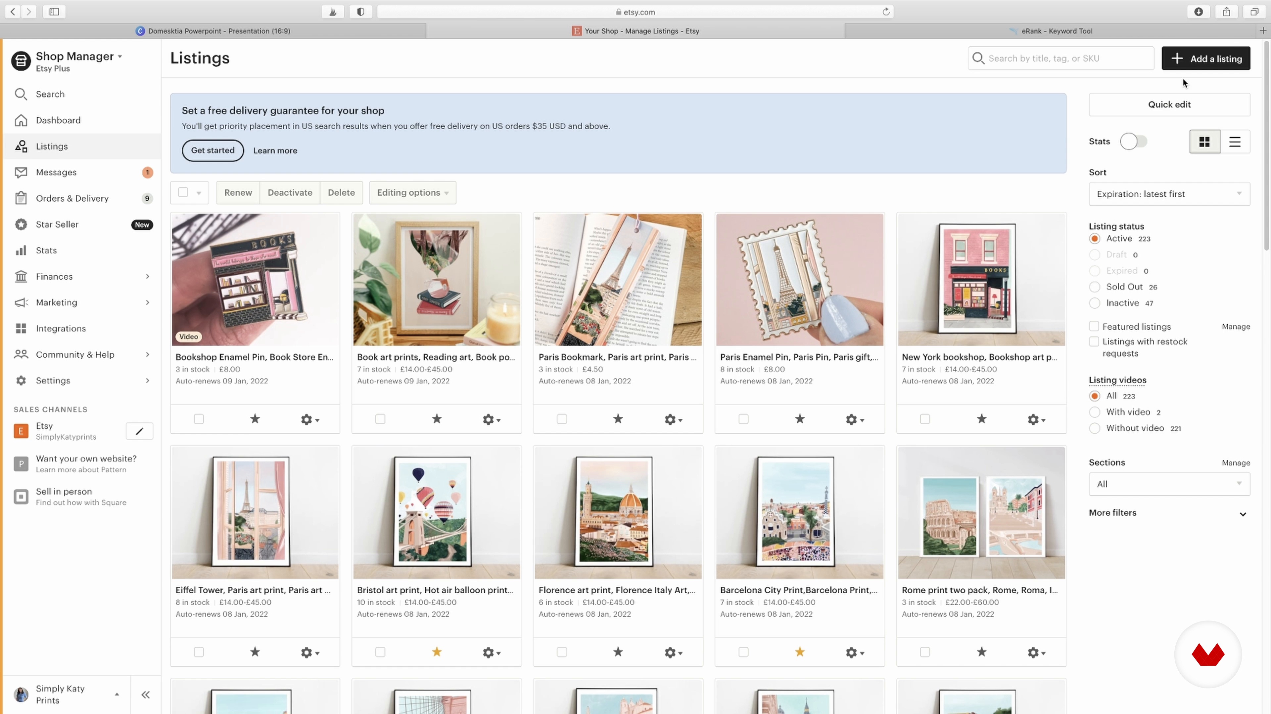Open Safari tab overview icon
The height and width of the screenshot is (714, 1271).
pos(1254,12)
